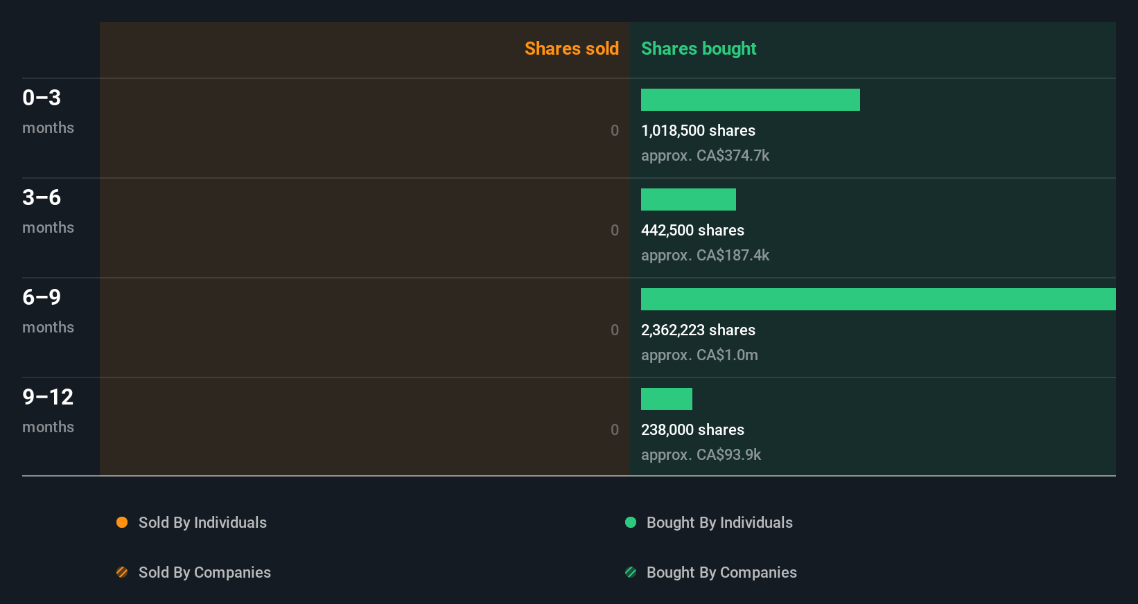The image size is (1138, 604).
Task: Select the Bought By Individuals legend label
Action: point(719,522)
